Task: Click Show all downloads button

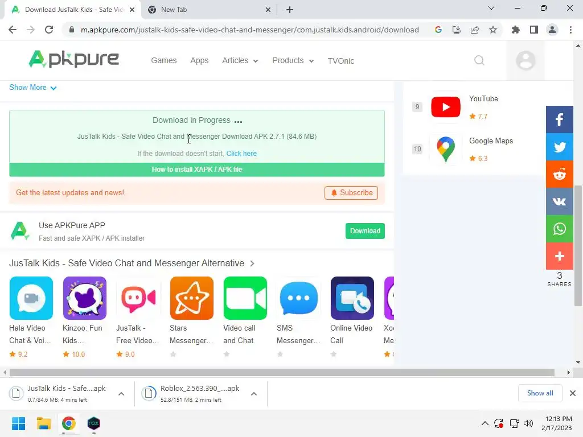Action: (540, 393)
